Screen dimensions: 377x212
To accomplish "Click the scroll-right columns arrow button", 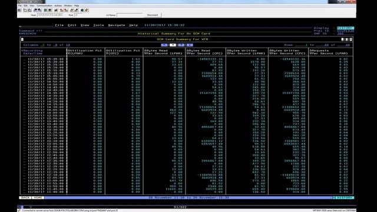I will [190, 45].
